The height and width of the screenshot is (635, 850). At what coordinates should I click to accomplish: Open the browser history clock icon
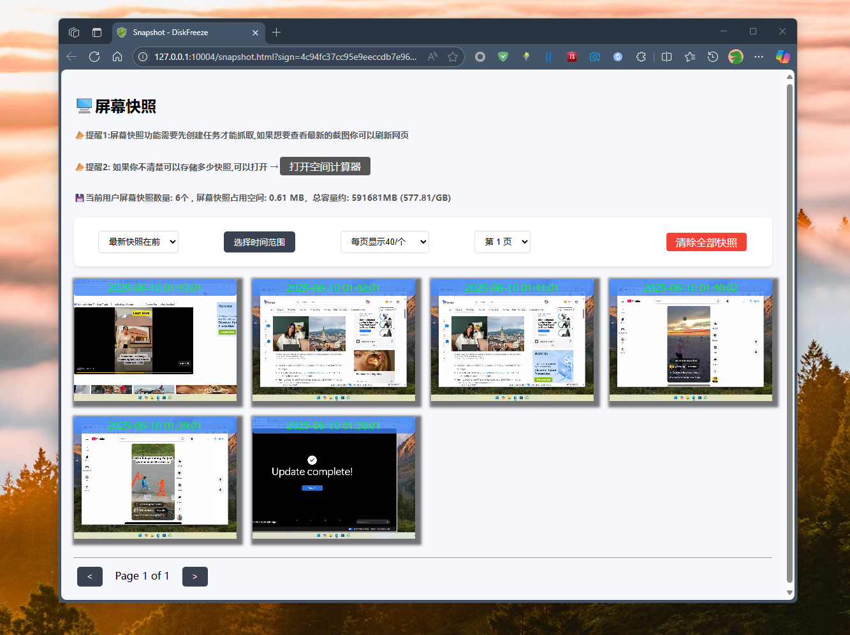712,57
